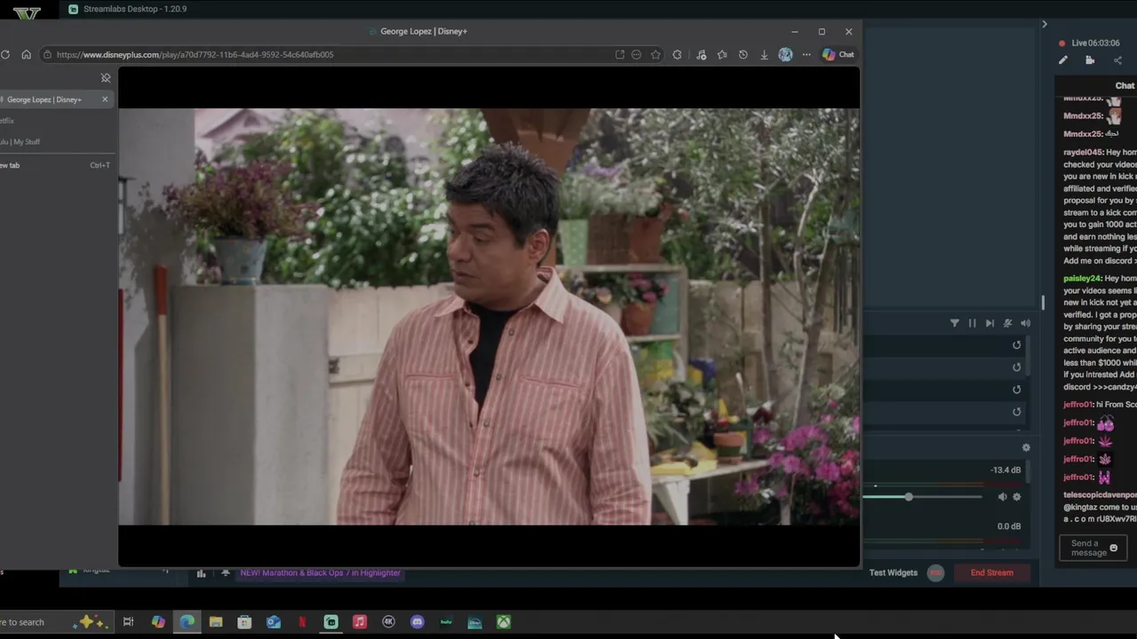
Task: Open browser History clock icon
Action: point(743,54)
